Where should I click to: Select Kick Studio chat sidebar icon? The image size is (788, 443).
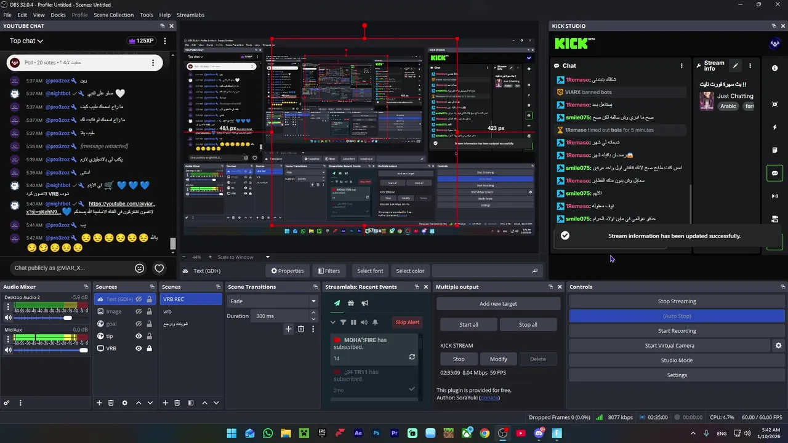pos(774,174)
